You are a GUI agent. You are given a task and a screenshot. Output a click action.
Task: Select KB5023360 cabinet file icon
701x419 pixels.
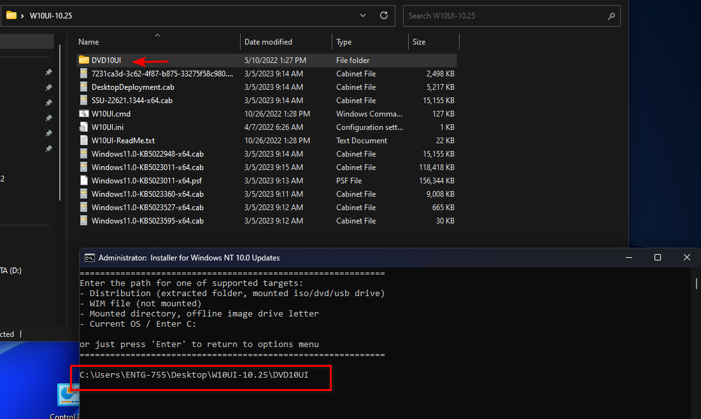click(x=83, y=194)
